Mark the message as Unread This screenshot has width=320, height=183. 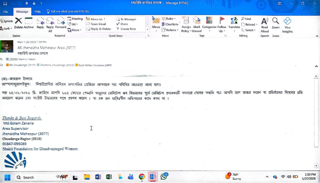click(x=196, y=24)
